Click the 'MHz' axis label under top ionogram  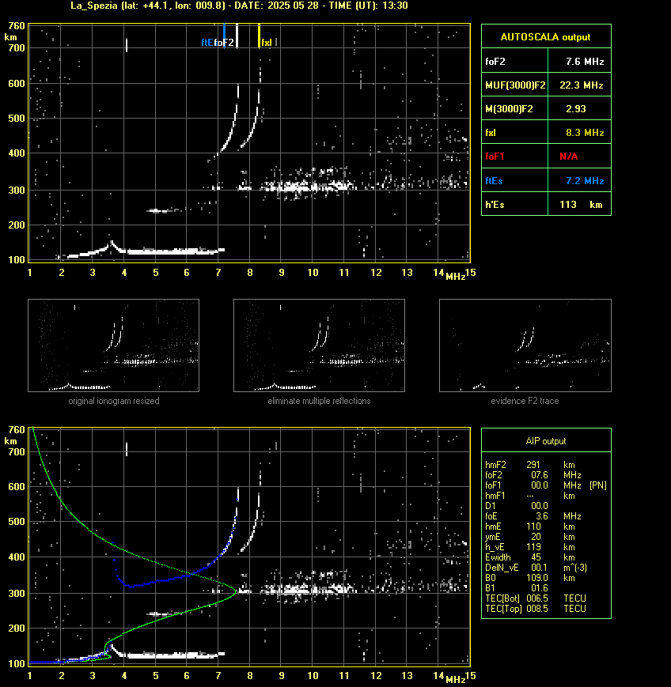click(x=456, y=277)
